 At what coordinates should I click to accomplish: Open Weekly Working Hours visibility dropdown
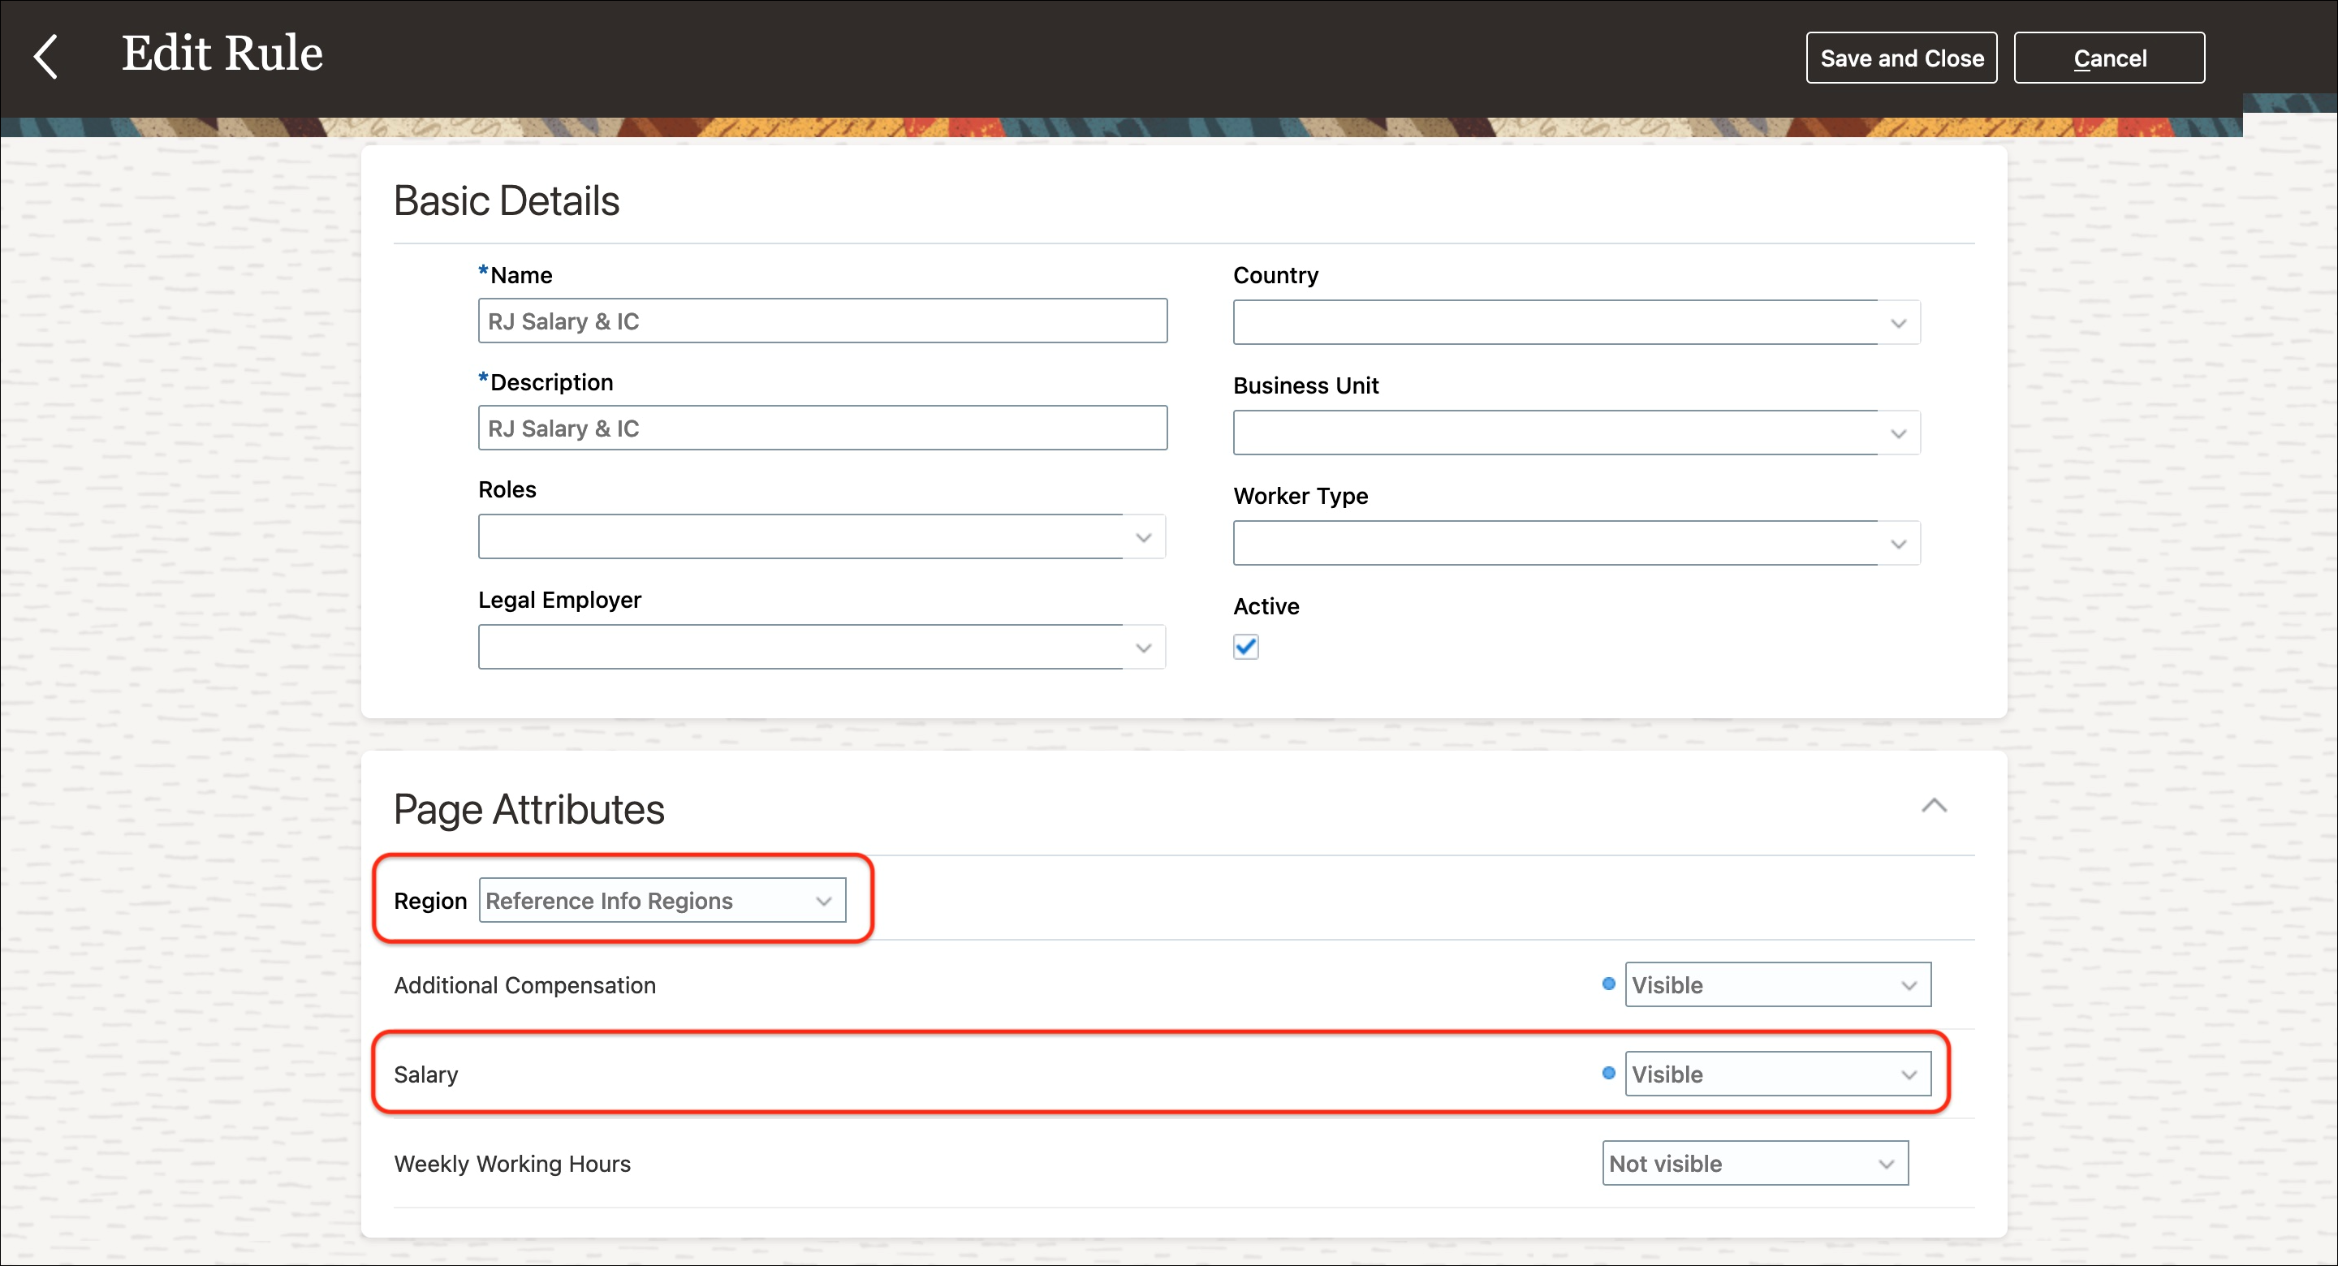(1753, 1164)
